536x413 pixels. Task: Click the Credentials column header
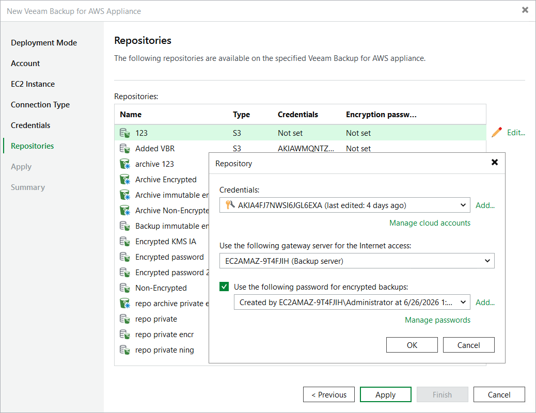click(298, 115)
